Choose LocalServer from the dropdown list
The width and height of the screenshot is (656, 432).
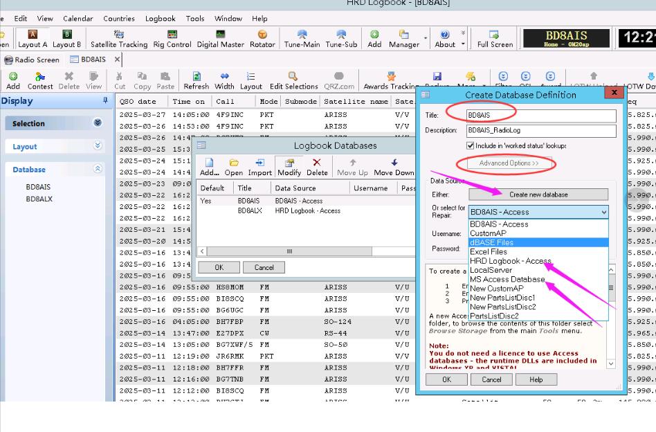click(538, 270)
